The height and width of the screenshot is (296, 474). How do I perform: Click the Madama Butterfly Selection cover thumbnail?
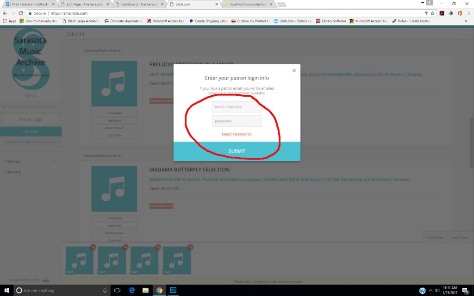114,189
